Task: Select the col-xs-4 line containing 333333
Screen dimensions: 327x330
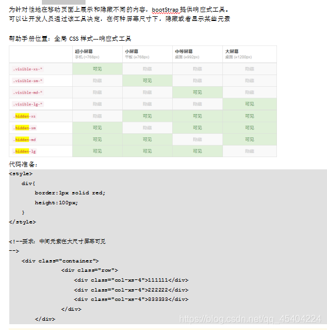Action: pyautogui.click(x=131, y=300)
